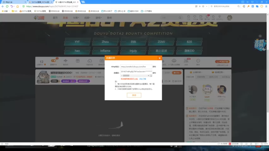Select the 820 streamer button
This screenshot has height=151, width=269.
click(x=189, y=42)
